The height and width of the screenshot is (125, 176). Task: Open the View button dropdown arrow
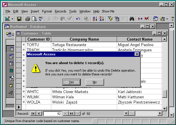coord(13,19)
